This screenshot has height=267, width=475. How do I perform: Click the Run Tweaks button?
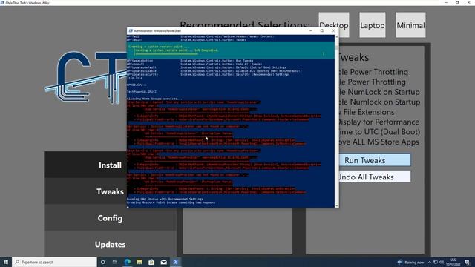375,160
